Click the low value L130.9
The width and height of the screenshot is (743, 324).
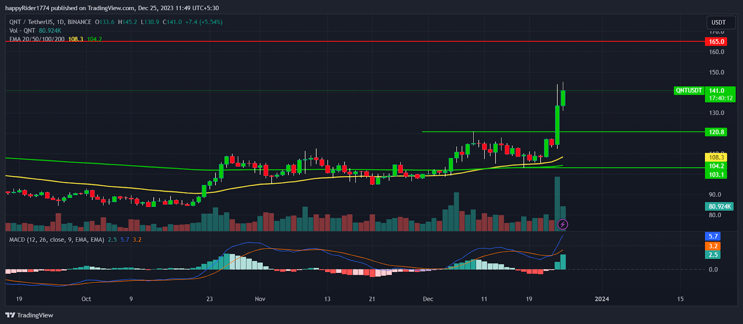click(x=150, y=22)
